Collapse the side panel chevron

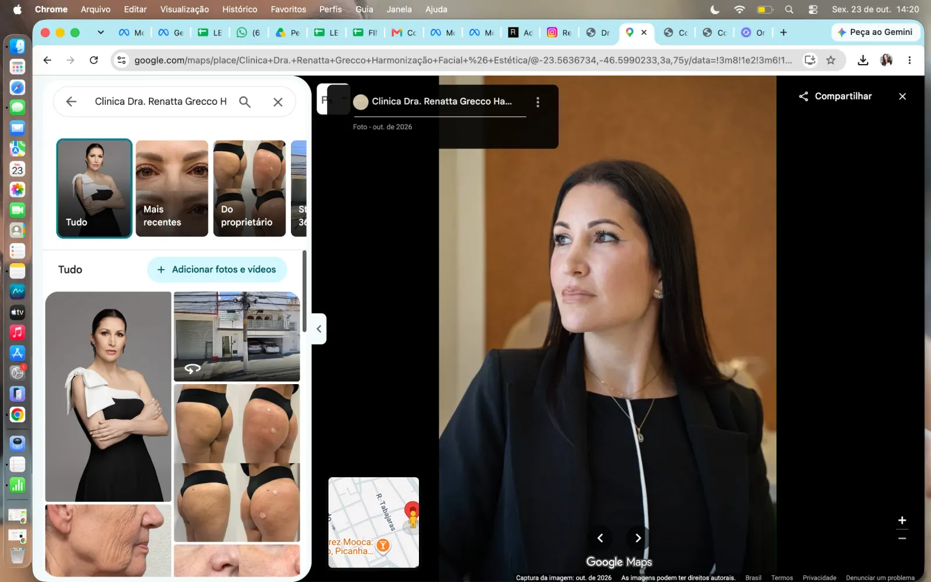319,329
